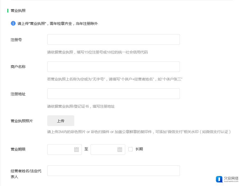The width and height of the screenshot is (243, 186).
Task: Click the blue info icon beside upload notice
Action: 13,24
